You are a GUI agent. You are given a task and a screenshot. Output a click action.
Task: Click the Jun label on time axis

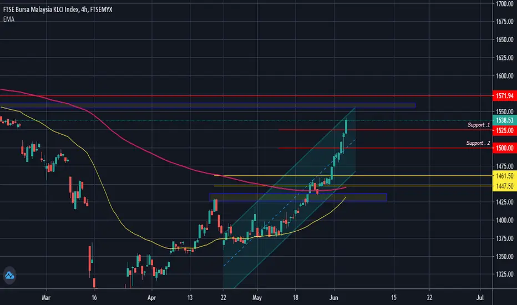click(334, 298)
